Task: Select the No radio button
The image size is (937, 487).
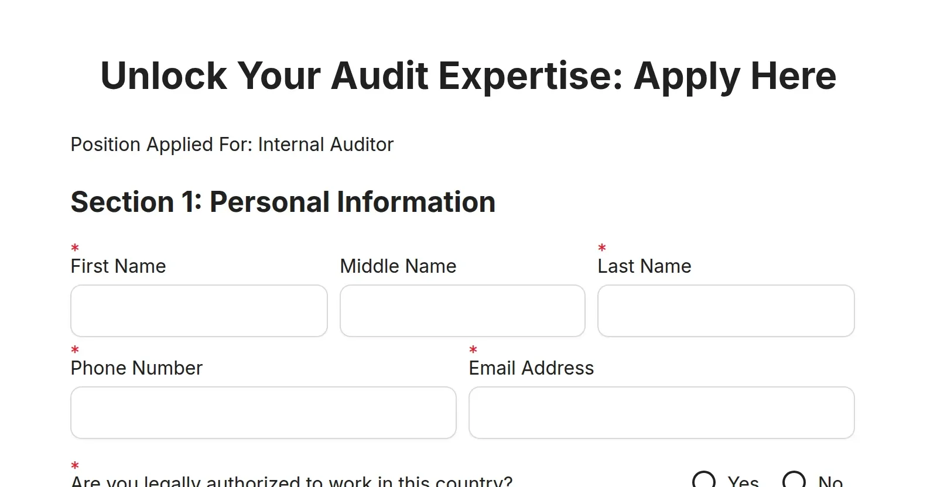Action: (794, 481)
